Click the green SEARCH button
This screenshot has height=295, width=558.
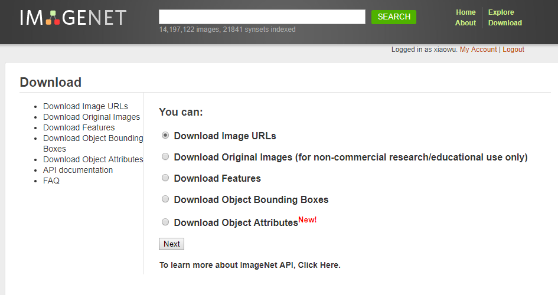click(394, 17)
